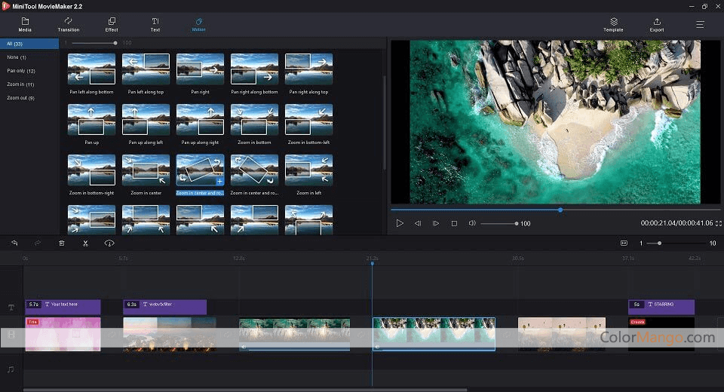The image size is (724, 392).
Task: Stop playback with the square icon
Action: (x=454, y=223)
